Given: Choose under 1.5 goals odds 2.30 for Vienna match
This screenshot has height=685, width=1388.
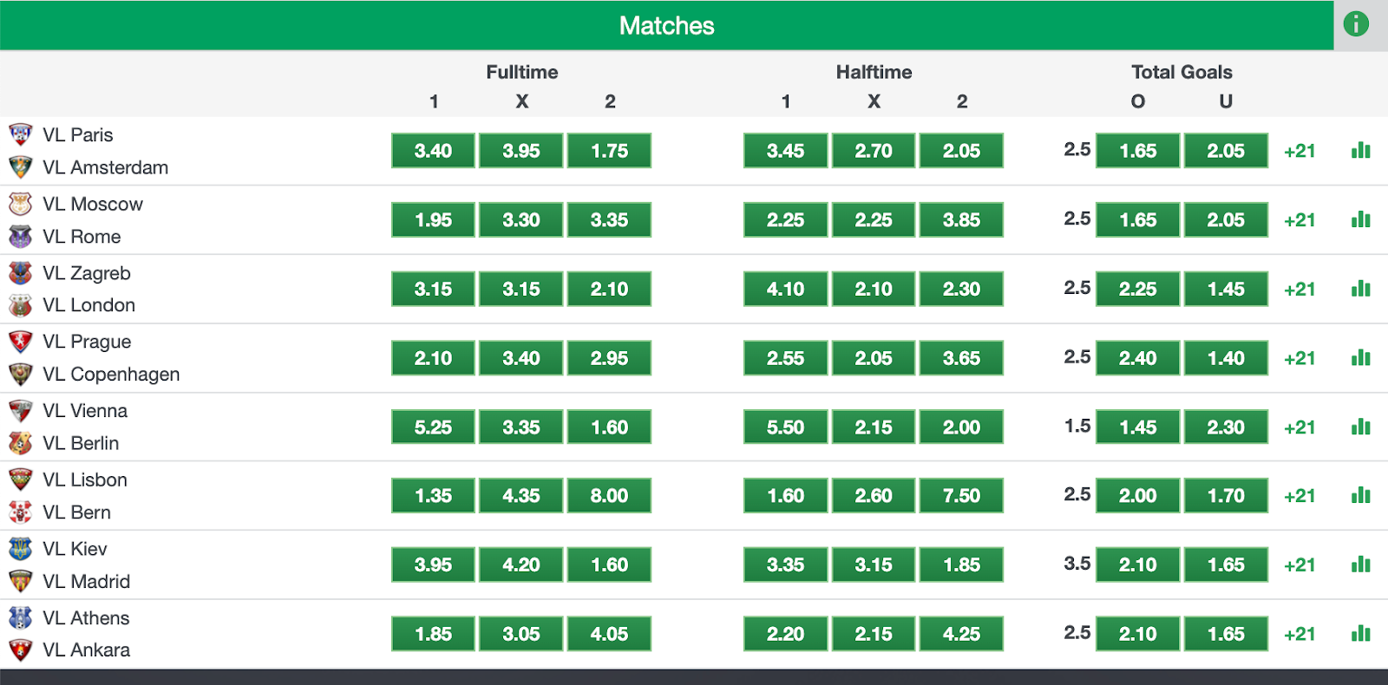Looking at the screenshot, I should coord(1226,427).
